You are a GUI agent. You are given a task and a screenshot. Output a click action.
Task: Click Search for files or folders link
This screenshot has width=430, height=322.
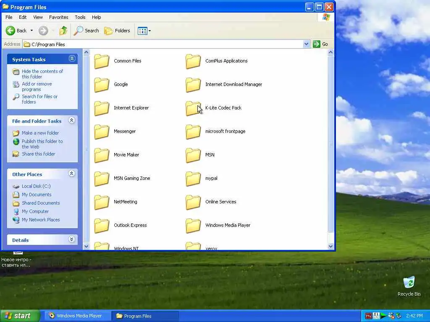click(39, 99)
